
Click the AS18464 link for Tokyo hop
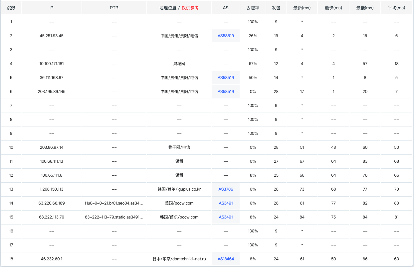click(x=226, y=259)
